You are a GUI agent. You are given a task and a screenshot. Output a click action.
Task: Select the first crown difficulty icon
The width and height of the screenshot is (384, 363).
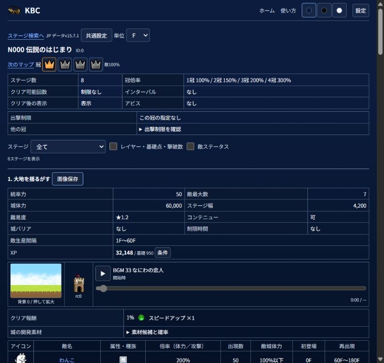click(49, 65)
